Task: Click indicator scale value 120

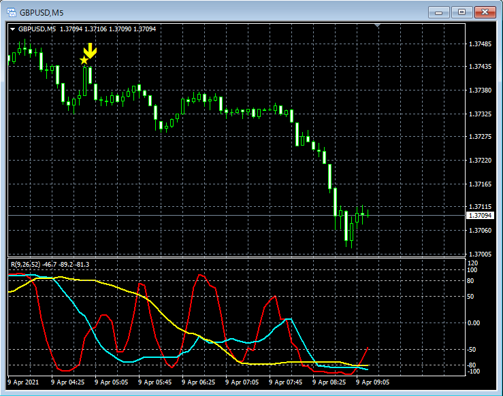Action: pos(473,263)
